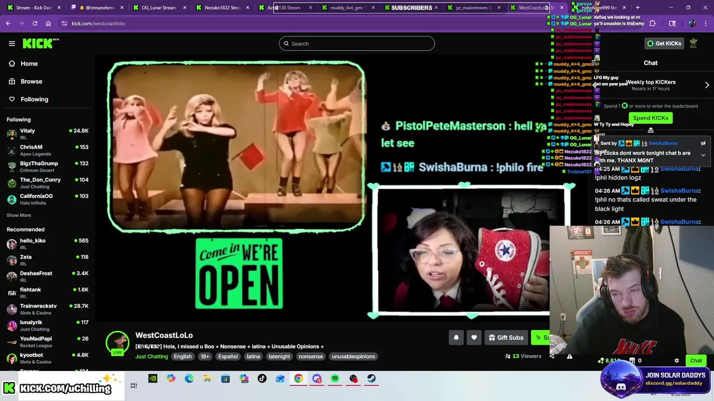Open a new browser tab with plus
The image size is (714, 401).
[x=638, y=8]
